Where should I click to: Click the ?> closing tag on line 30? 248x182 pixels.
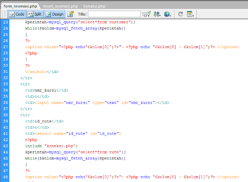pos(28,66)
